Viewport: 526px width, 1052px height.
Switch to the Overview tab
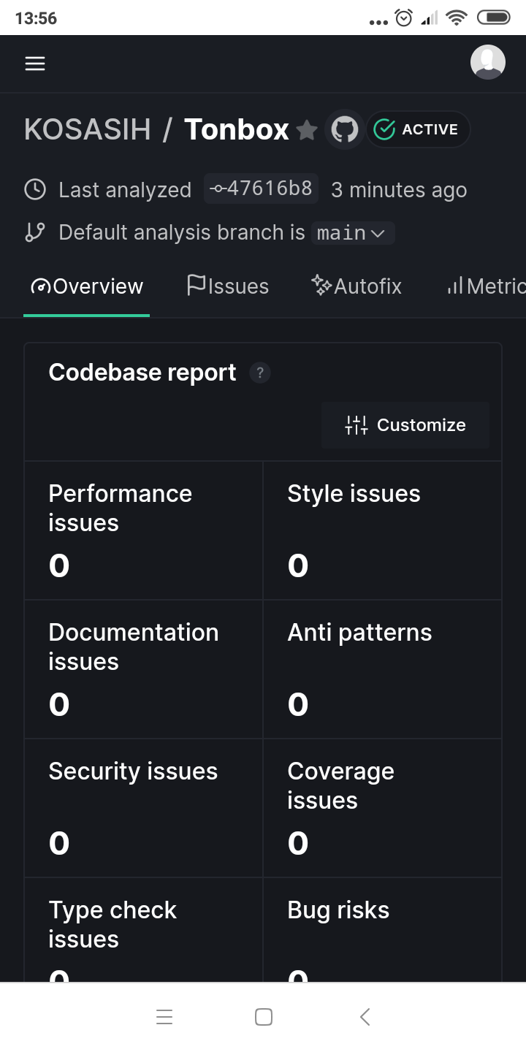tap(87, 286)
